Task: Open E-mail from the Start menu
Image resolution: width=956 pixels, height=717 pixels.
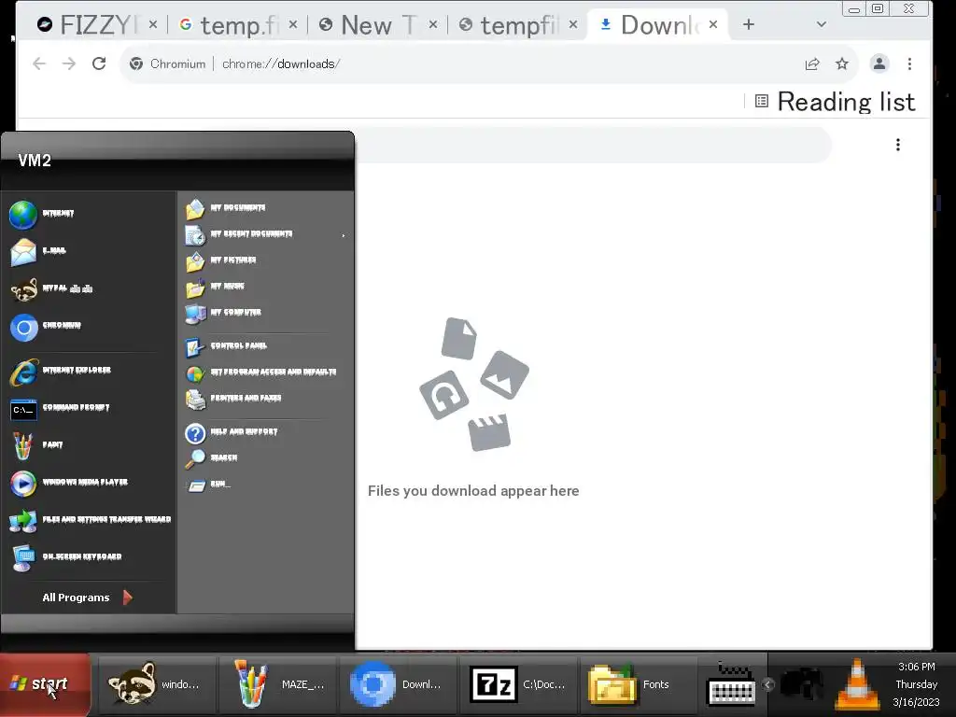Action: [37, 251]
